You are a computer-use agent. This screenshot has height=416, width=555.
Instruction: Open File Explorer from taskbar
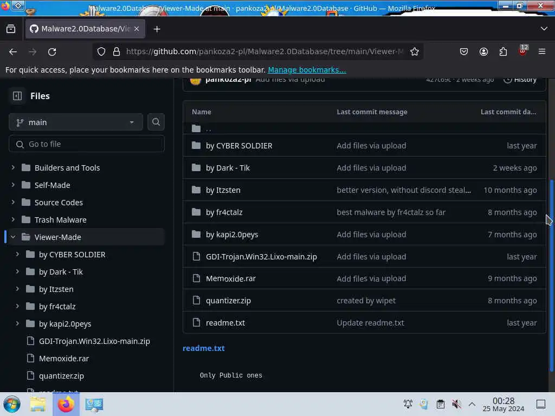[37, 404]
